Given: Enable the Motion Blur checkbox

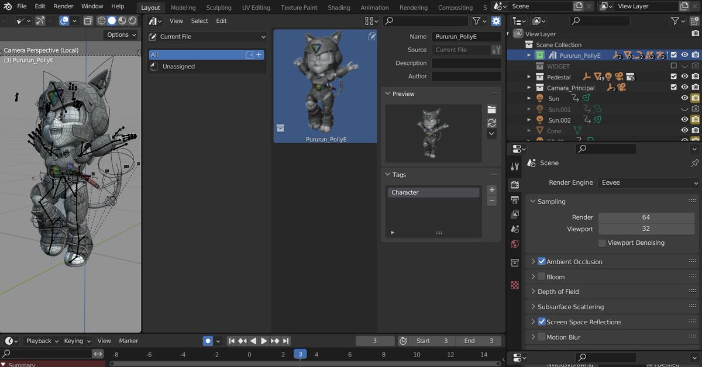Looking at the screenshot, I should tap(542, 337).
